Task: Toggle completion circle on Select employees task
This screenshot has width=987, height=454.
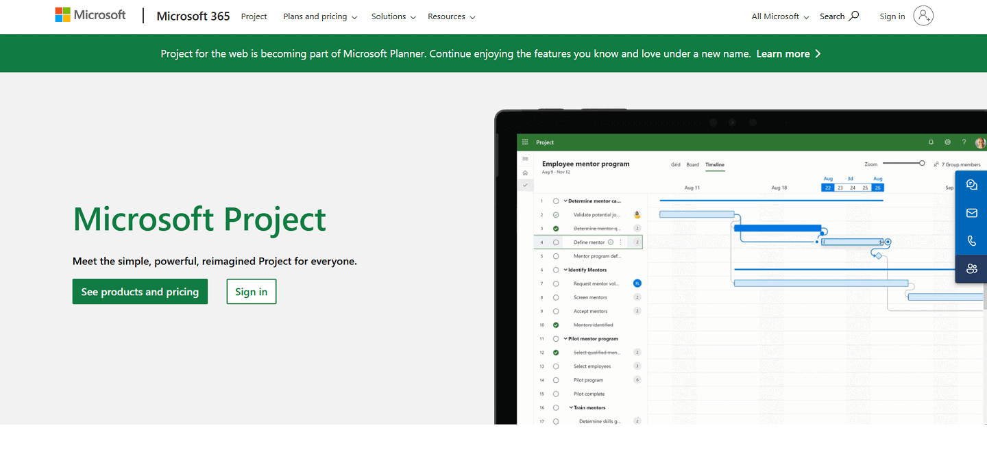Action: [x=556, y=366]
